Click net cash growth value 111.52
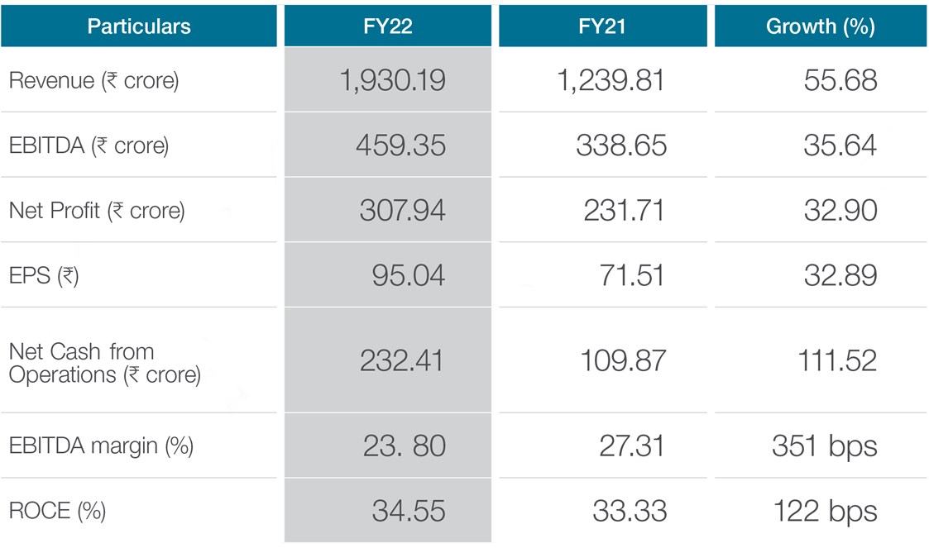Viewport: 929px width, 548px height. tap(837, 361)
